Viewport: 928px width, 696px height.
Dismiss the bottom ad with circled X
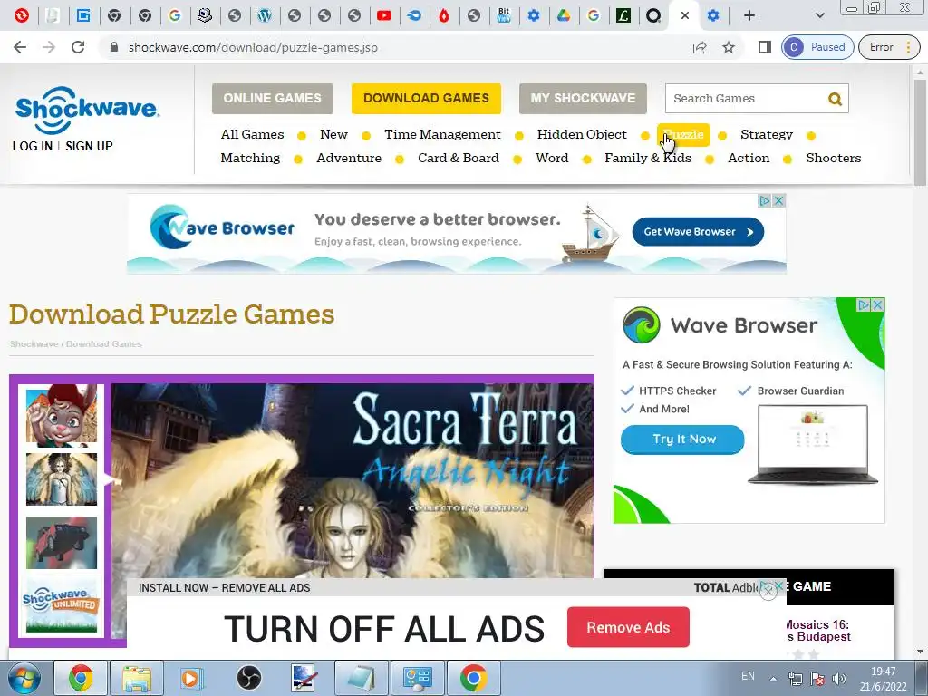click(x=768, y=591)
